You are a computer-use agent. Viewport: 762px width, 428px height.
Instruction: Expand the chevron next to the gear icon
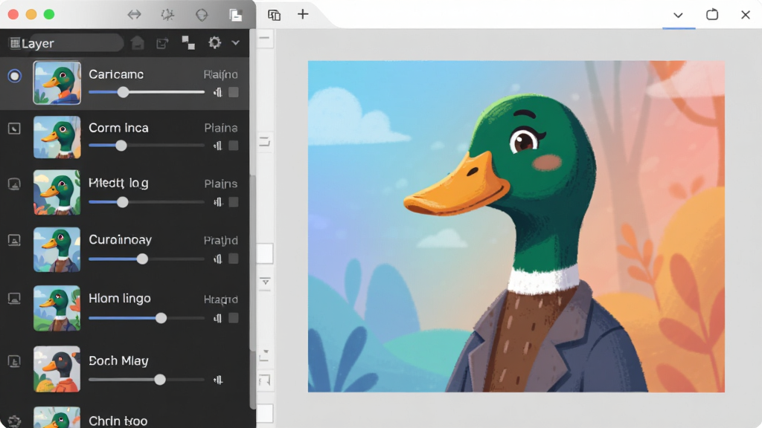(236, 42)
